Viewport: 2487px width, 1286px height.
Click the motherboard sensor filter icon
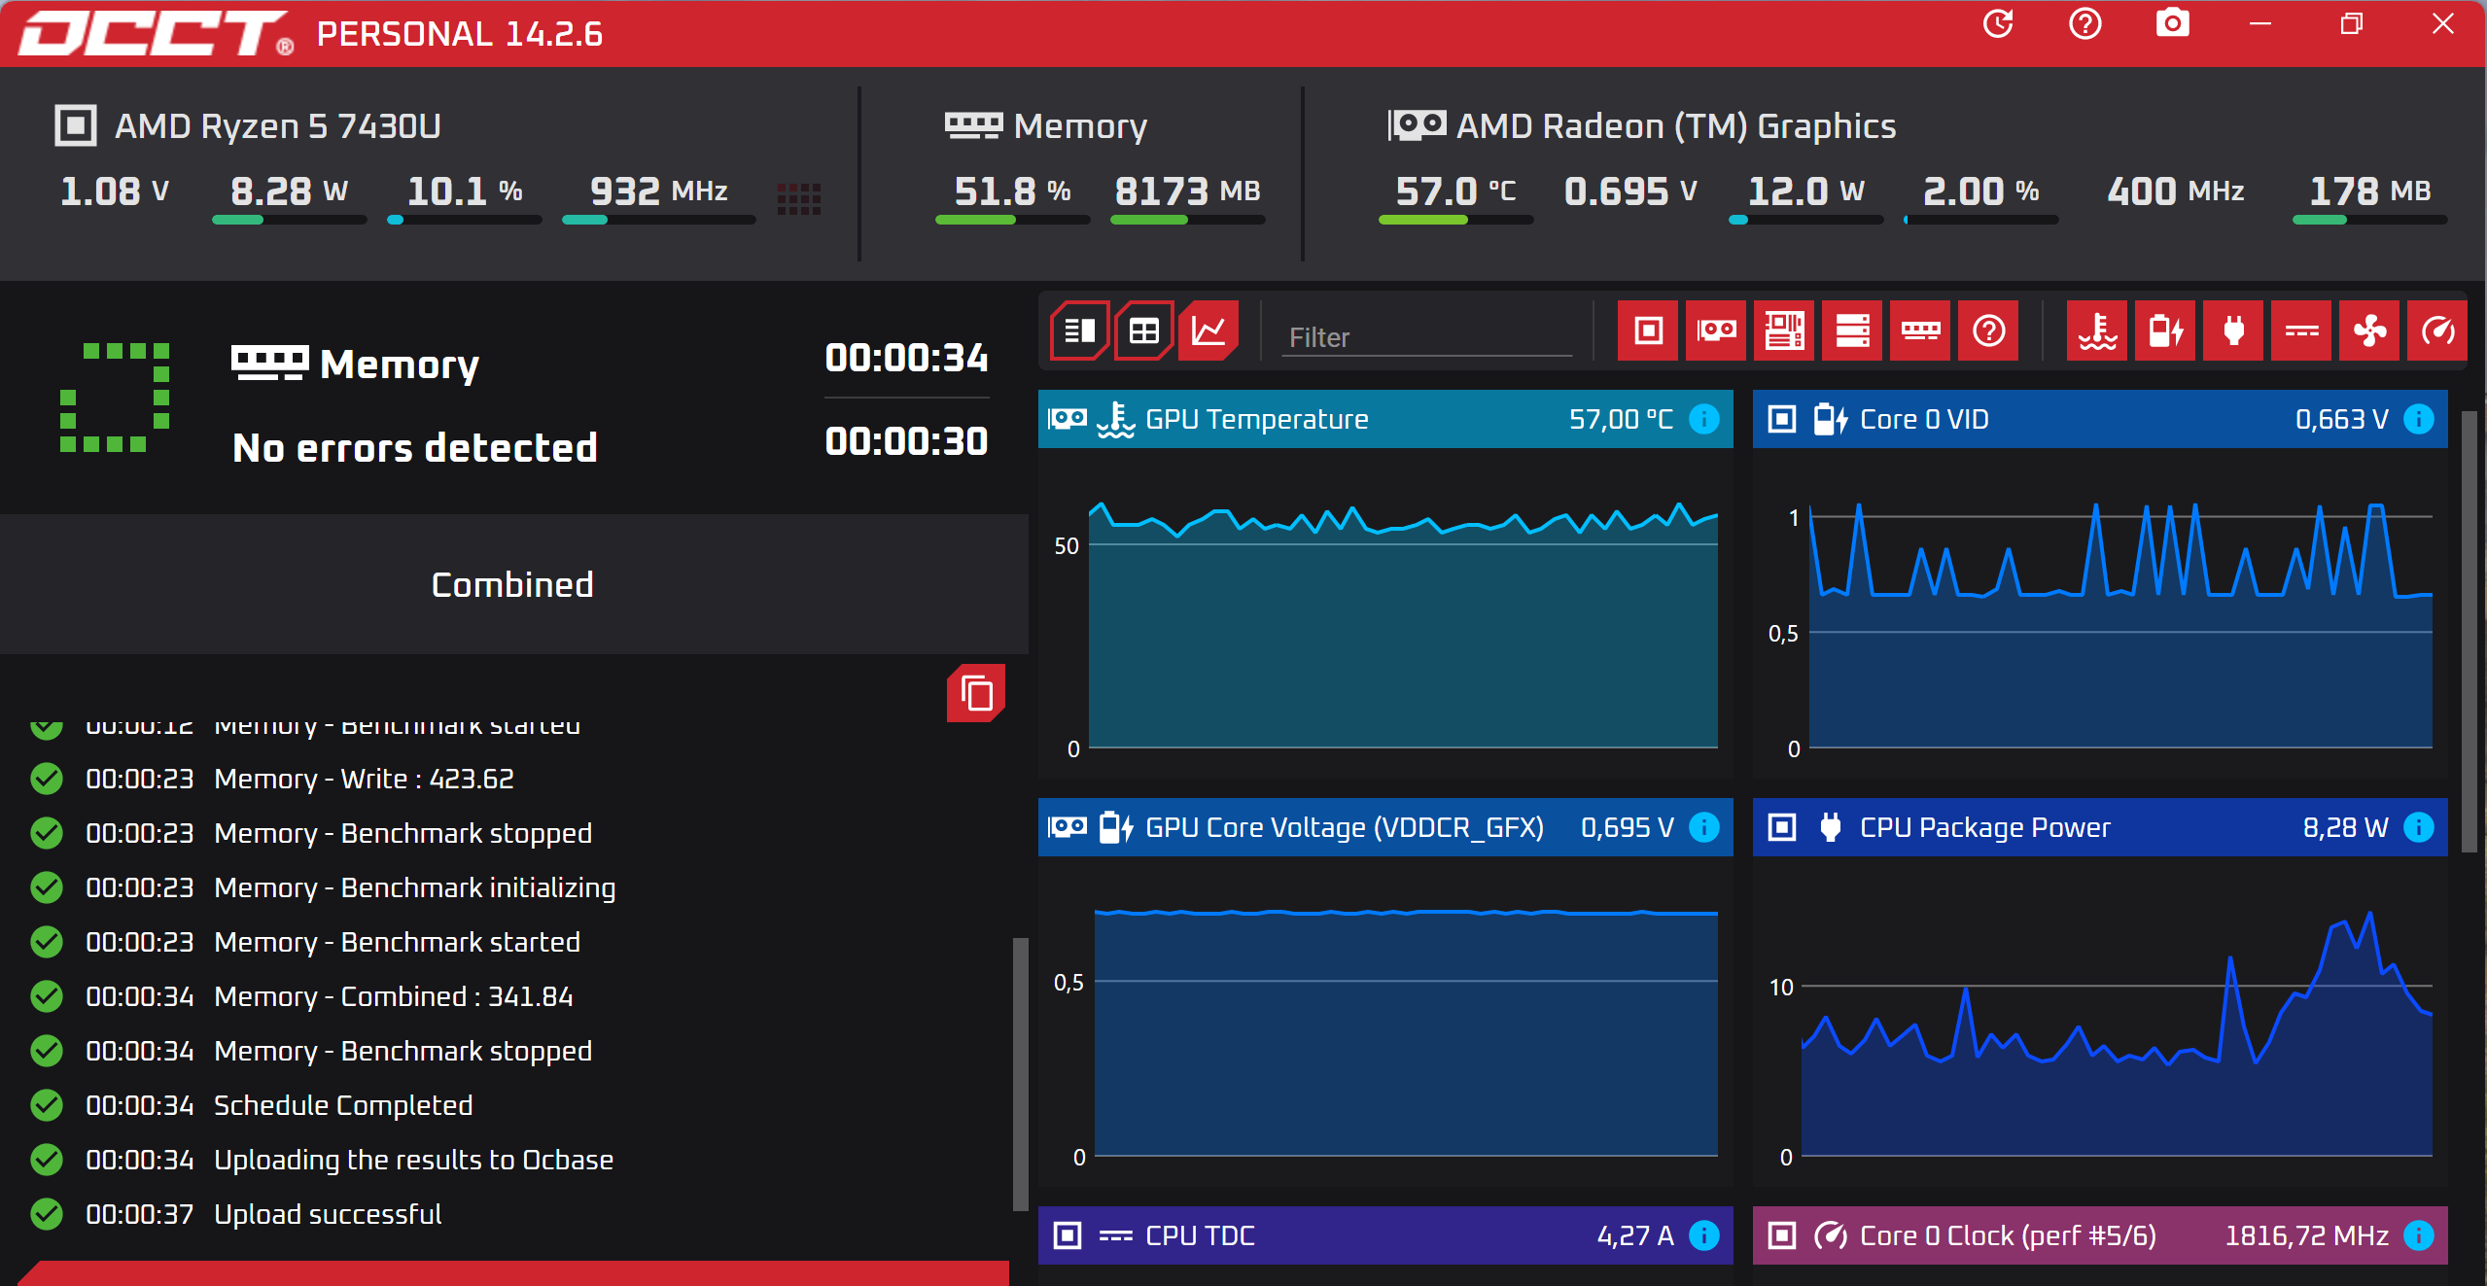click(1783, 331)
